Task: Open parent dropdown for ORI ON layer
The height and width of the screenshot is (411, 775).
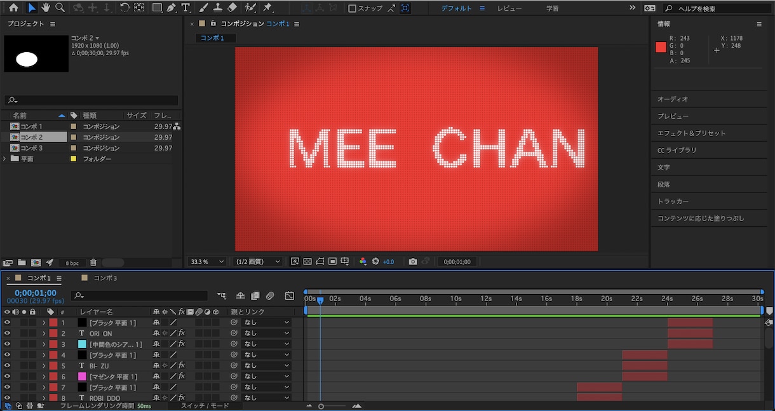Action: click(267, 334)
